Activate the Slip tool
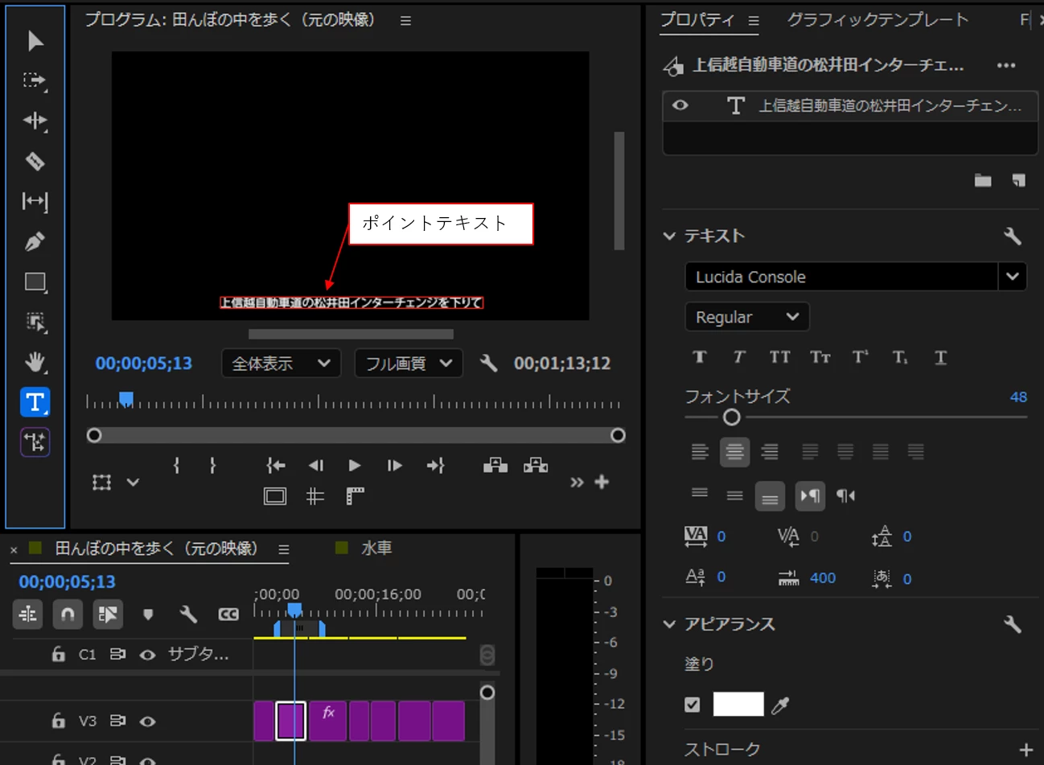Image resolution: width=1044 pixels, height=765 pixels. (x=35, y=201)
